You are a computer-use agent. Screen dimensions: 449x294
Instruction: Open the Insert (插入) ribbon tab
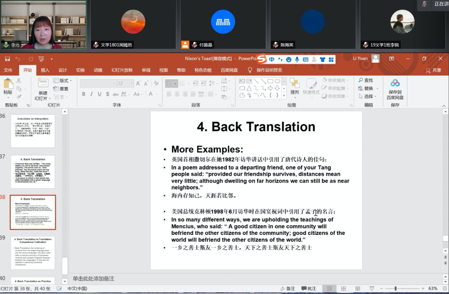pos(45,70)
